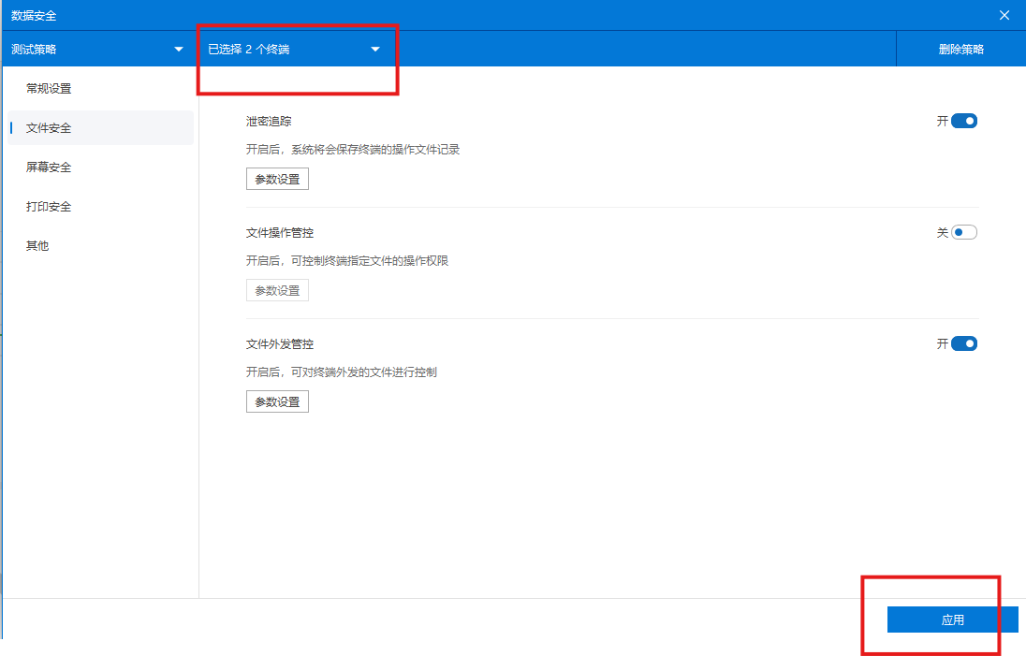Viewport: 1026px width, 656px height.
Task: Apply settings with the 应用 button
Action: point(952,620)
